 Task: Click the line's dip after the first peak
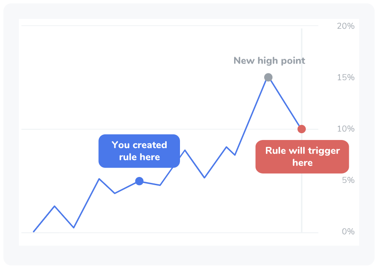[74, 227]
